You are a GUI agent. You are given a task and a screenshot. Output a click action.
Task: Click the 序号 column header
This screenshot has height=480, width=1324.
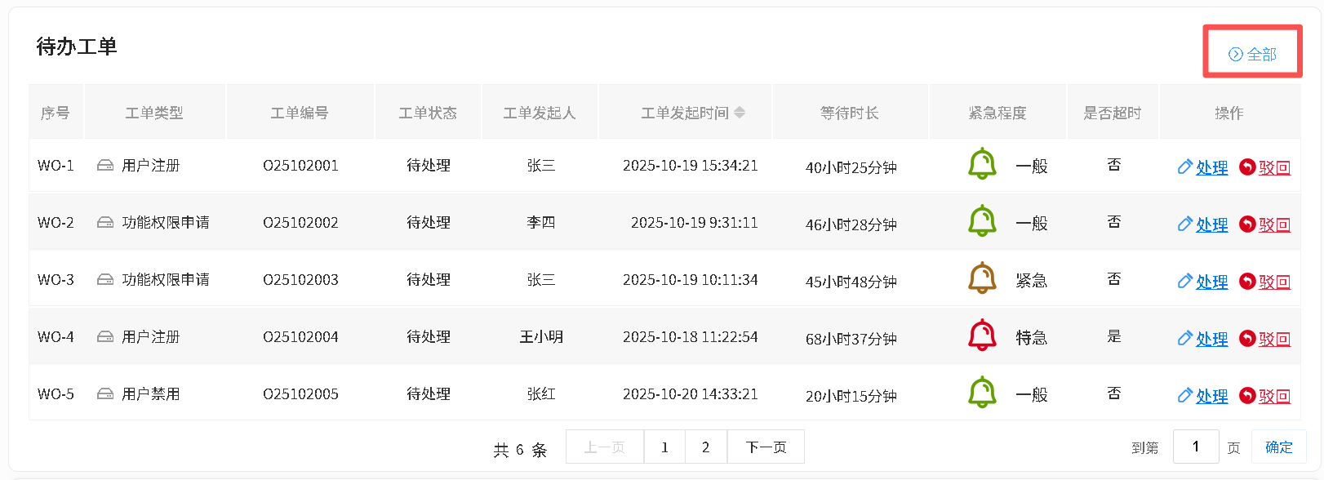56,113
